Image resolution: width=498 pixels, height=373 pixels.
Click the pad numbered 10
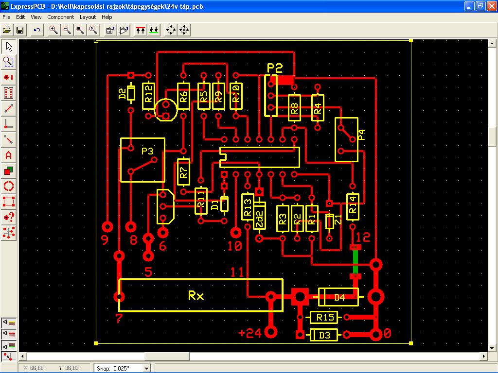(236, 233)
